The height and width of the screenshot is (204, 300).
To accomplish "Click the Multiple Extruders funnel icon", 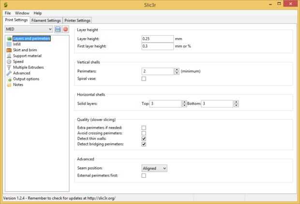I will [9, 67].
